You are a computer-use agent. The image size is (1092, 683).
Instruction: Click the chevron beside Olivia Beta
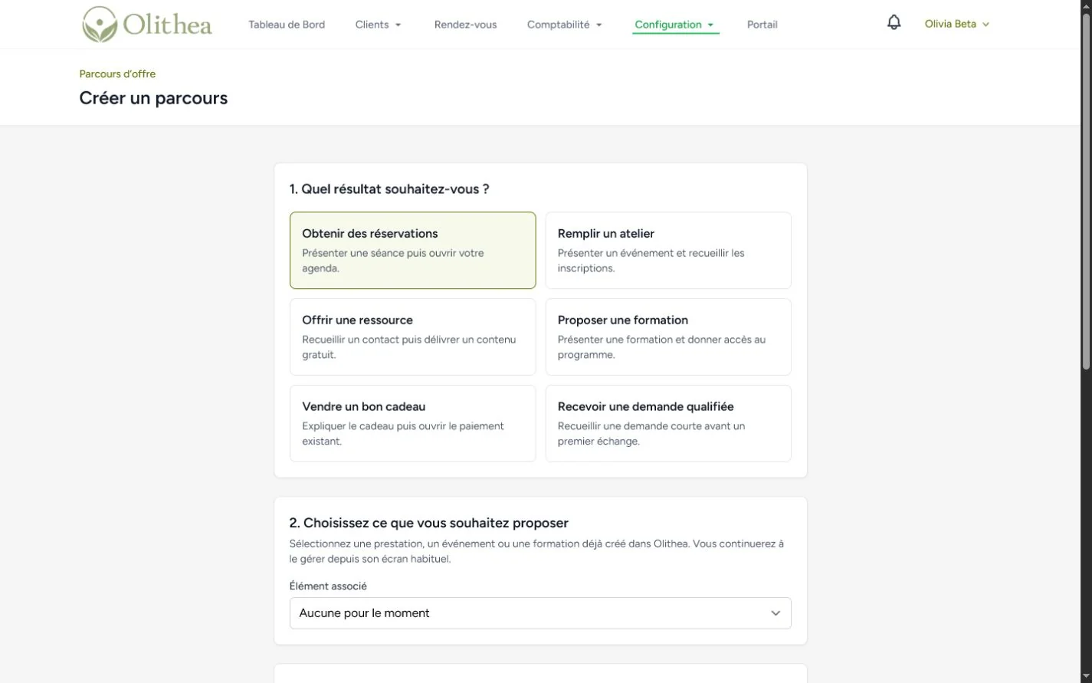click(x=985, y=25)
